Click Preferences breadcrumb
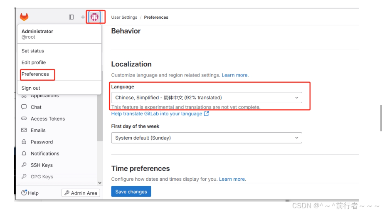This screenshot has height=212, width=382. point(156,17)
